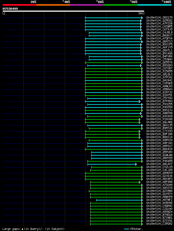Open the UniRef100_C4JBL9 hit label
The image size is (174, 231).
(x=159, y=32)
